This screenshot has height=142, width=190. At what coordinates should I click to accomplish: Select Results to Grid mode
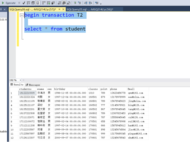pyautogui.click(x=64, y=3)
